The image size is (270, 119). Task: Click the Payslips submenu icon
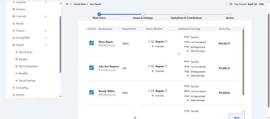click(x=16, y=59)
